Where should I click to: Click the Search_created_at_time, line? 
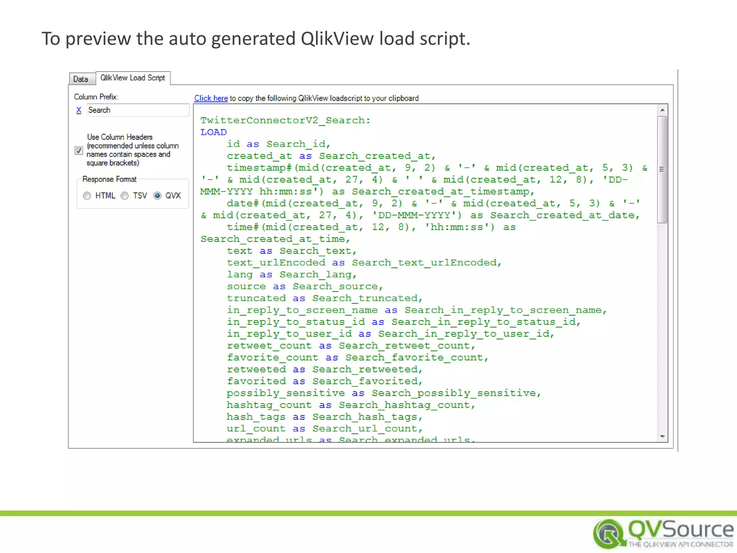(275, 239)
